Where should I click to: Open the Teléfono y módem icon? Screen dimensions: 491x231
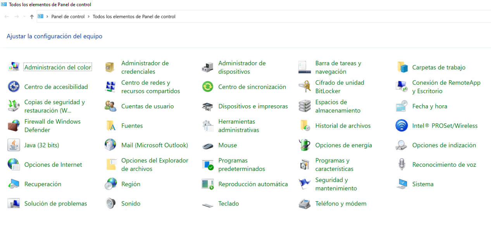coord(305,204)
